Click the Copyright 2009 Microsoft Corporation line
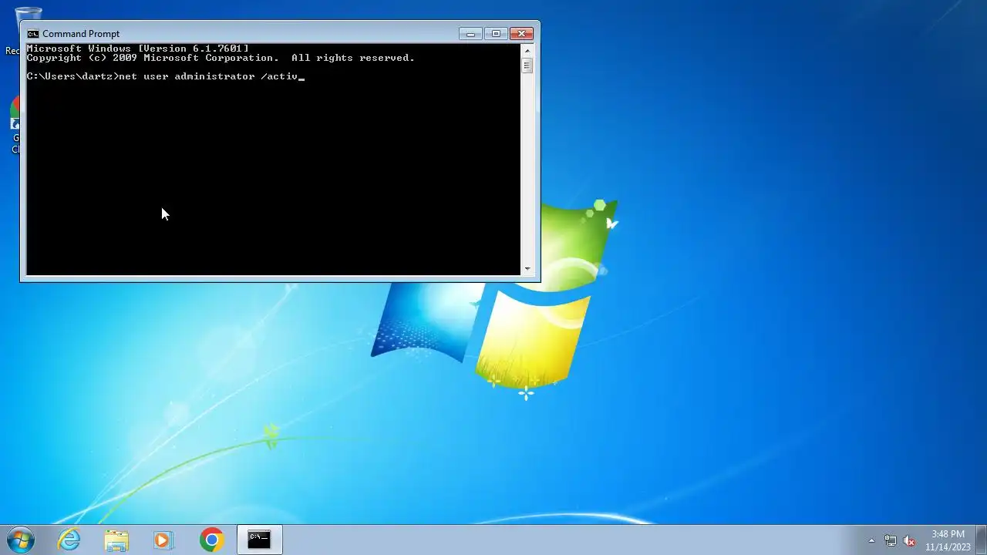 click(x=221, y=58)
